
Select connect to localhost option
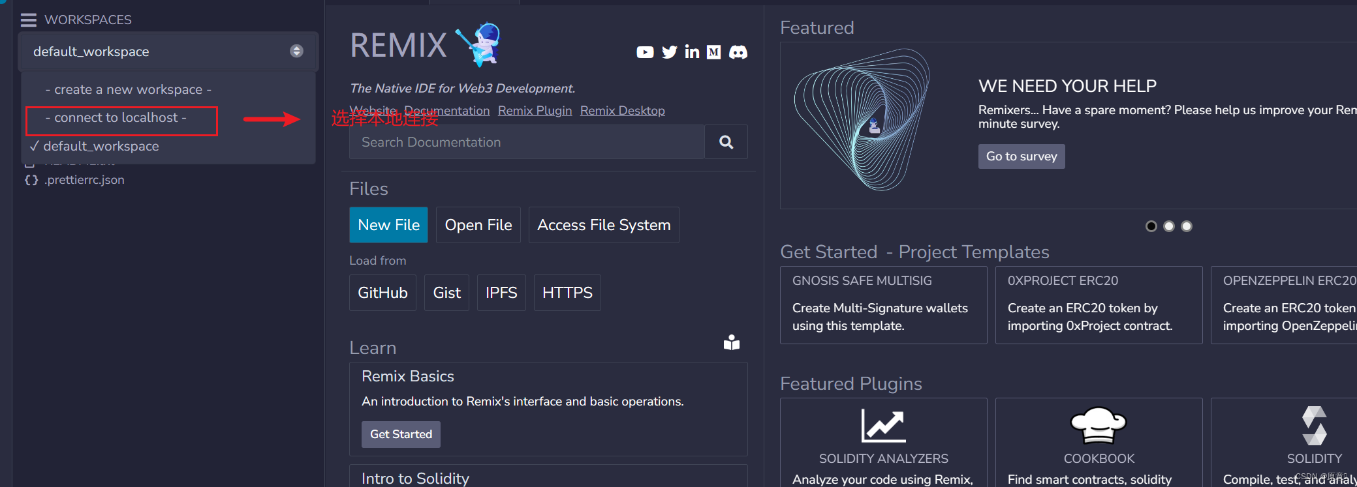pyautogui.click(x=116, y=118)
